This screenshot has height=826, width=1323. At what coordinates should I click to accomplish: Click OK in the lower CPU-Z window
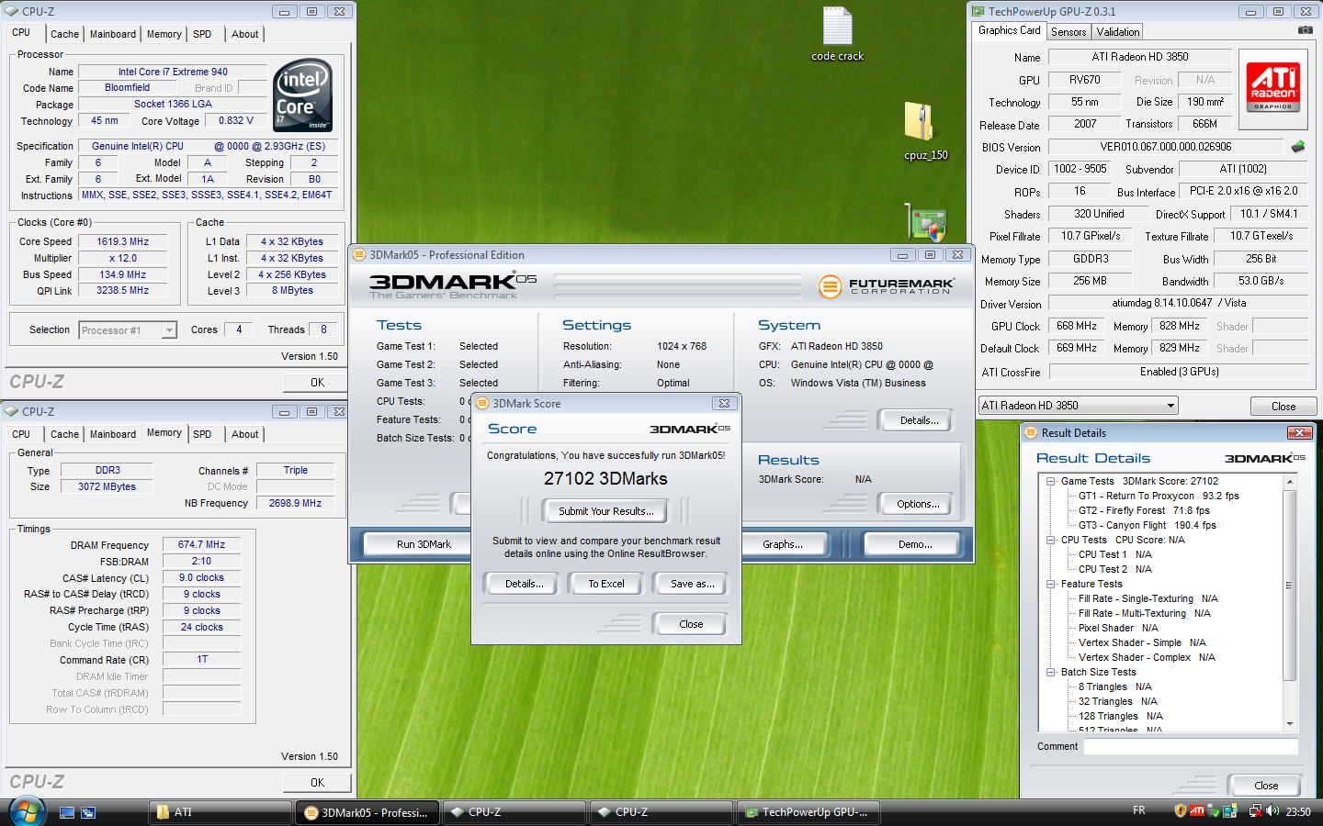pos(317,783)
